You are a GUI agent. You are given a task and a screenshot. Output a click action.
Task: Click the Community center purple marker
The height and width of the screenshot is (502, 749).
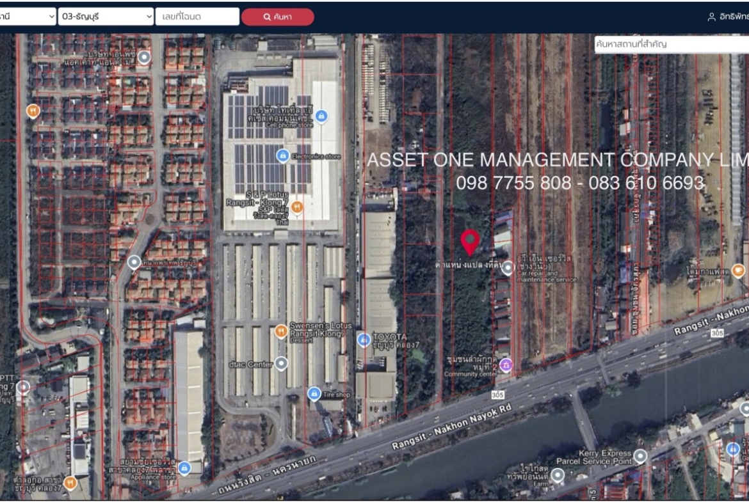(x=506, y=366)
